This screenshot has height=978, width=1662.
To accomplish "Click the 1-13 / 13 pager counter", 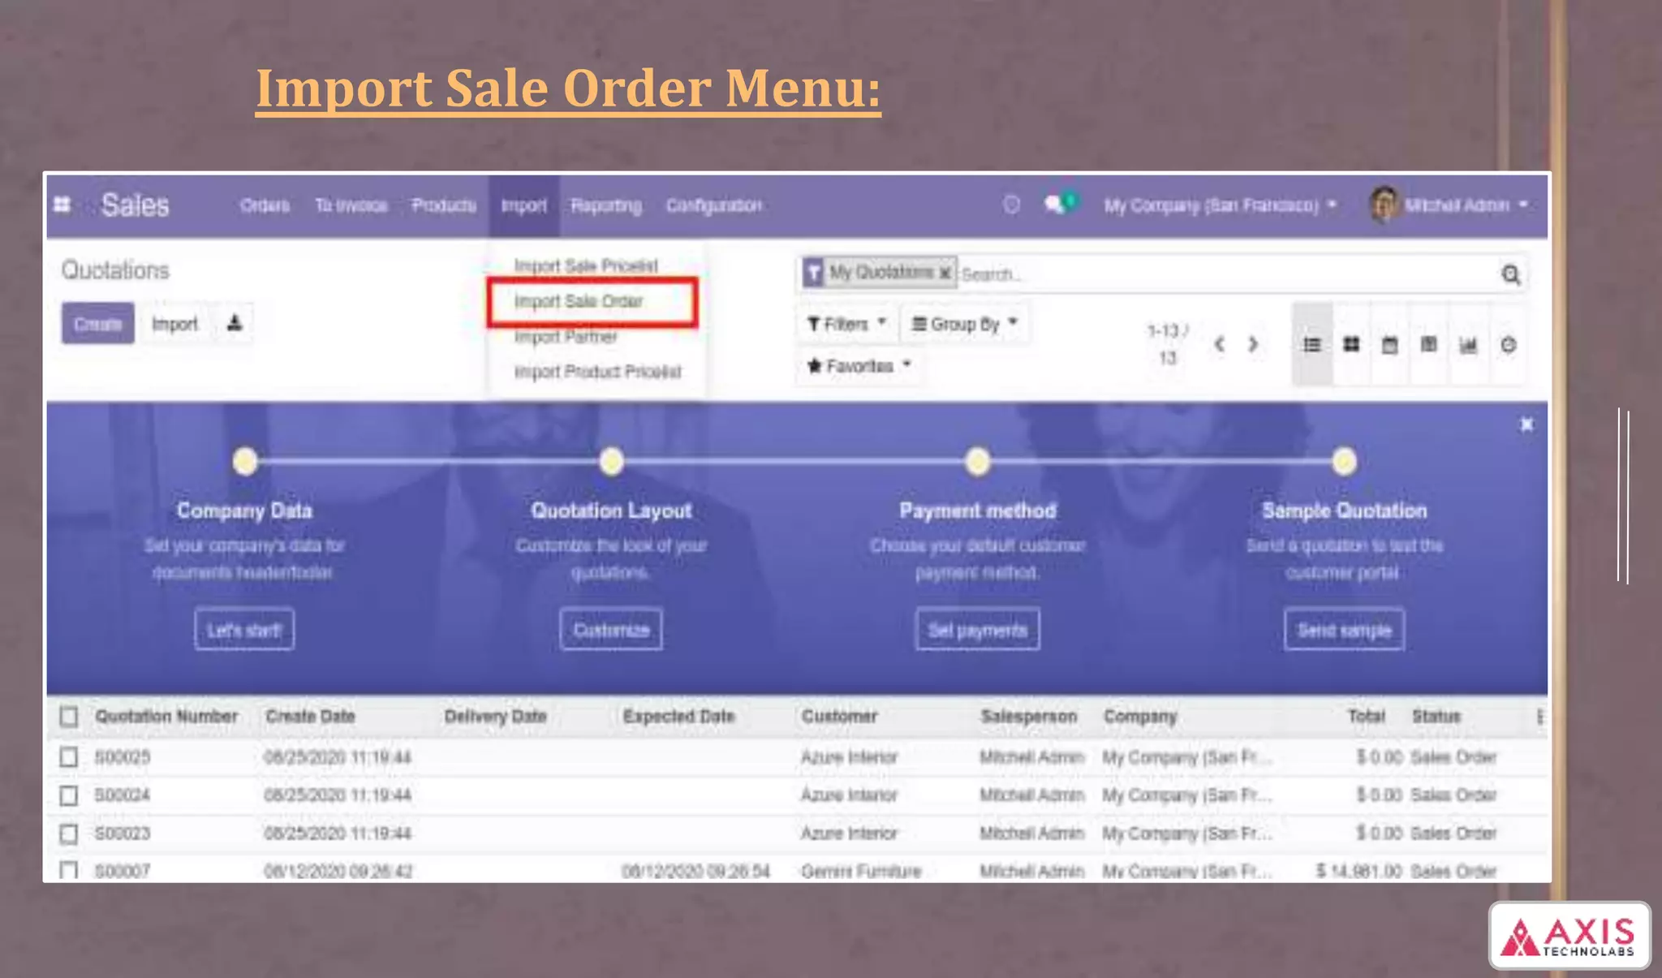I will [1167, 344].
